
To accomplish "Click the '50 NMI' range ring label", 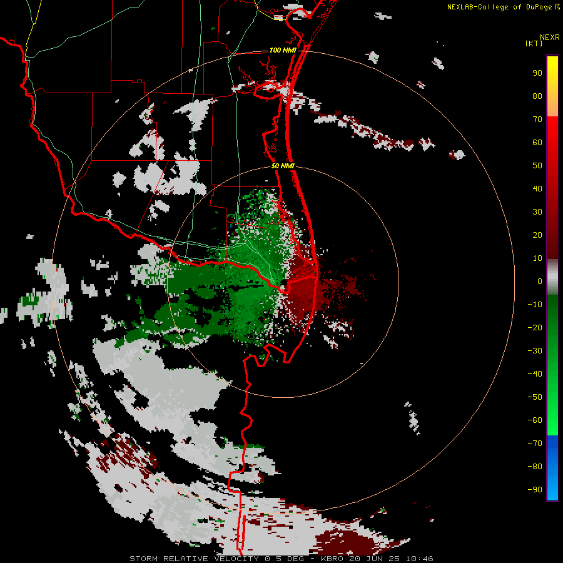I will point(283,166).
